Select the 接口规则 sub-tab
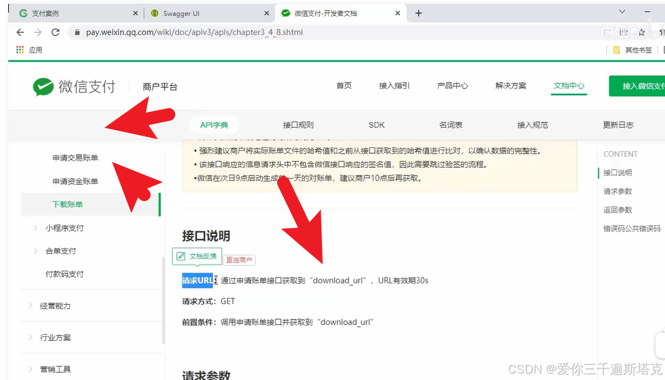The height and width of the screenshot is (380, 665). [298, 125]
